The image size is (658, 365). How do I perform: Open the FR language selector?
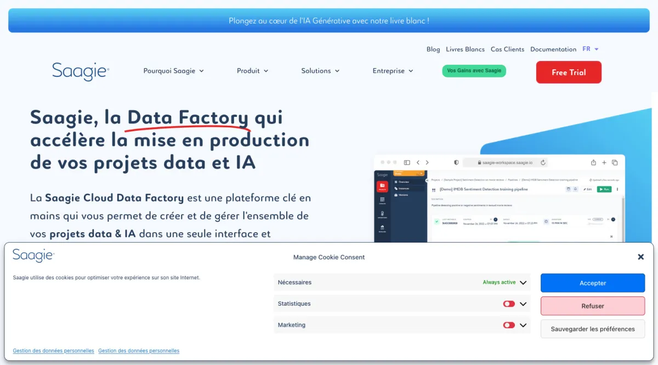pyautogui.click(x=591, y=49)
